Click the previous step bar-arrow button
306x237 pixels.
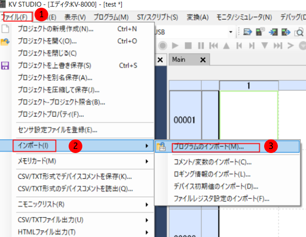point(239,45)
